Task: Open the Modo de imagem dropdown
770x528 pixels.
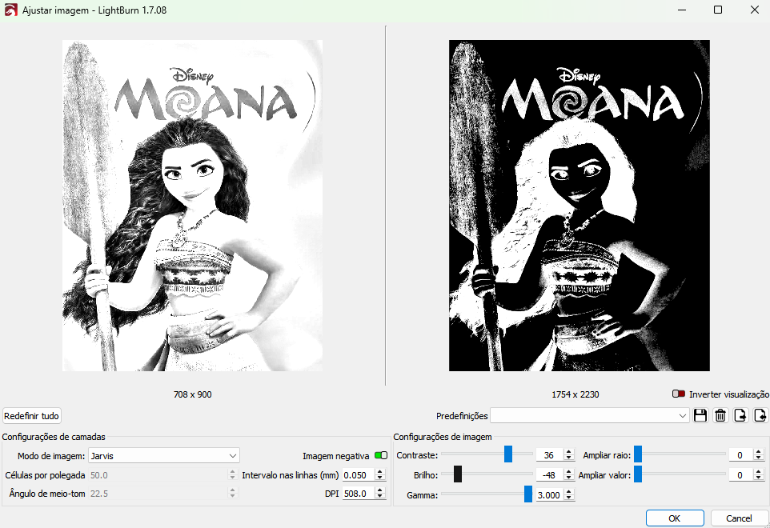Action: pyautogui.click(x=163, y=455)
